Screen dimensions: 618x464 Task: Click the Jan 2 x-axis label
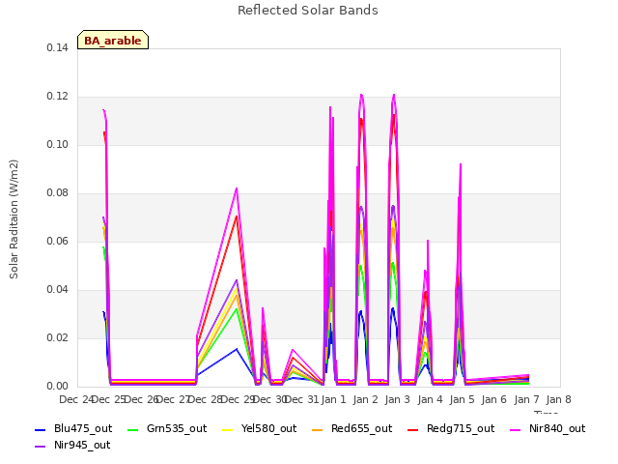point(365,399)
